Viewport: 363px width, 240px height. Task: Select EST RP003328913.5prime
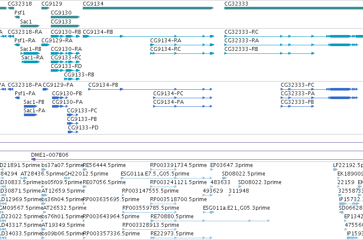(151, 225)
